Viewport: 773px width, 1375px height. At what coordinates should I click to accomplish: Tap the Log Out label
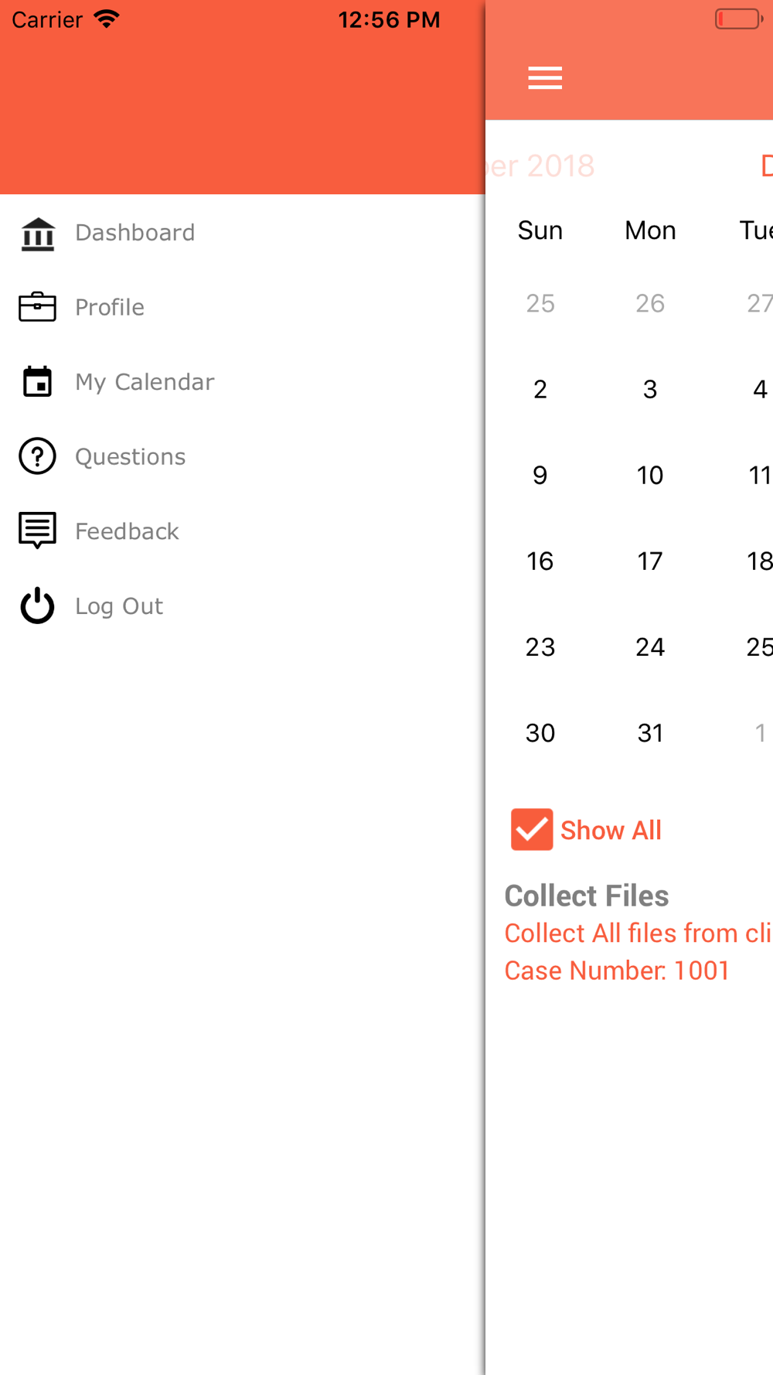(119, 606)
